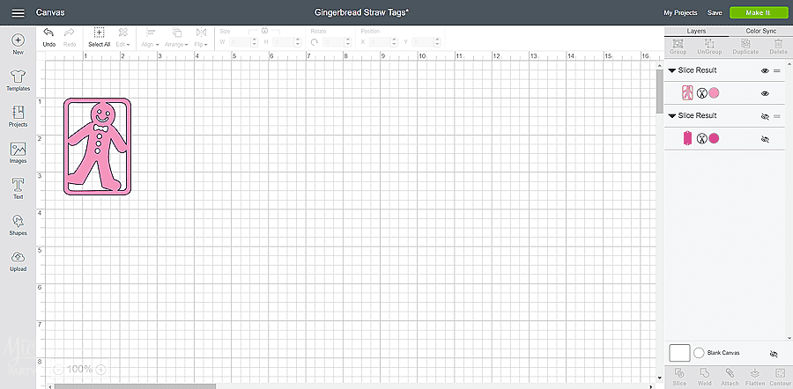Click the Rotate value stepper
Image resolution: width=793 pixels, height=389 pixels.
pos(348,42)
